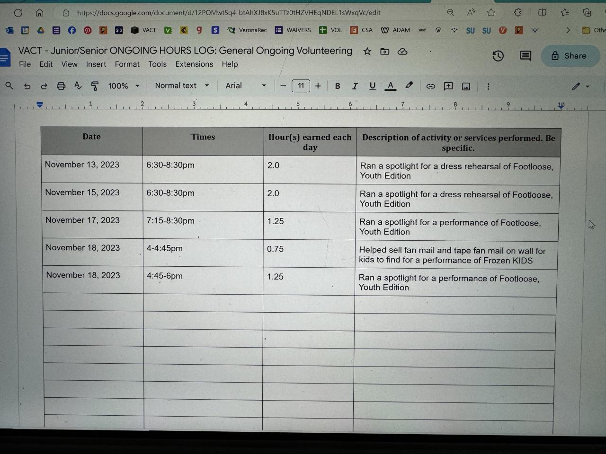Open the Edit menu
Image resolution: width=606 pixels, height=454 pixels.
point(46,64)
